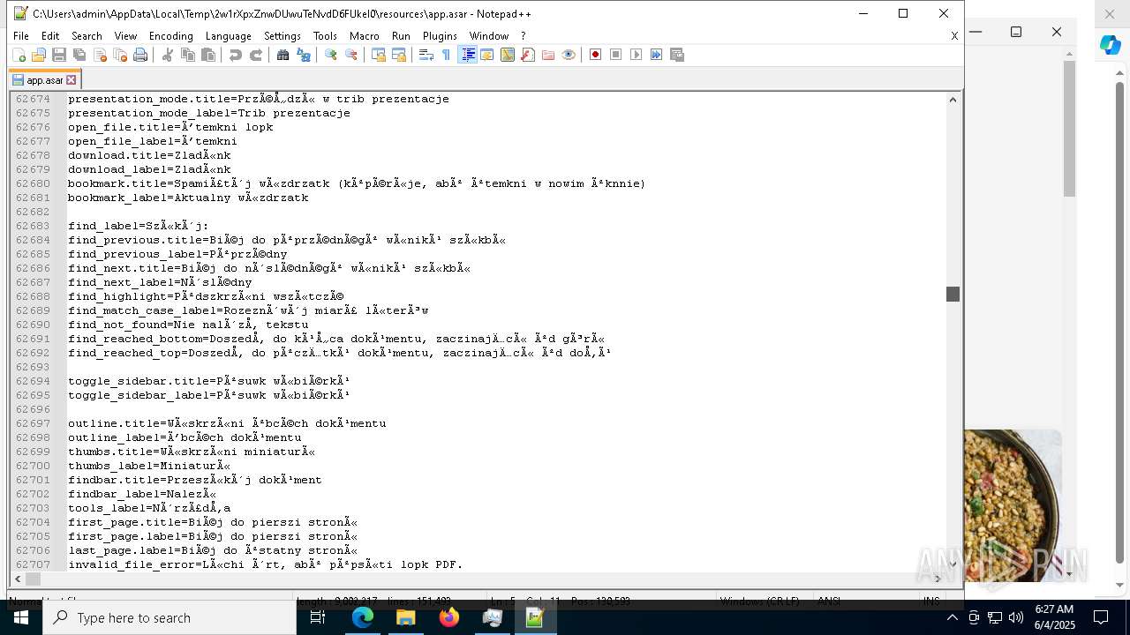This screenshot has width=1130, height=635.
Task: Toggle the Indent Guide toolbar icon
Action: (468, 55)
